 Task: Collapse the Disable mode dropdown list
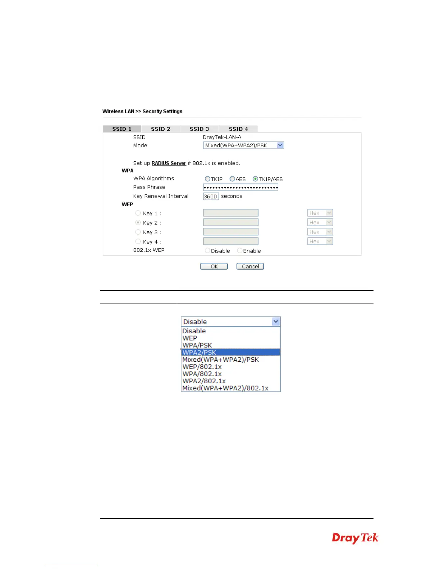pyautogui.click(x=230, y=322)
